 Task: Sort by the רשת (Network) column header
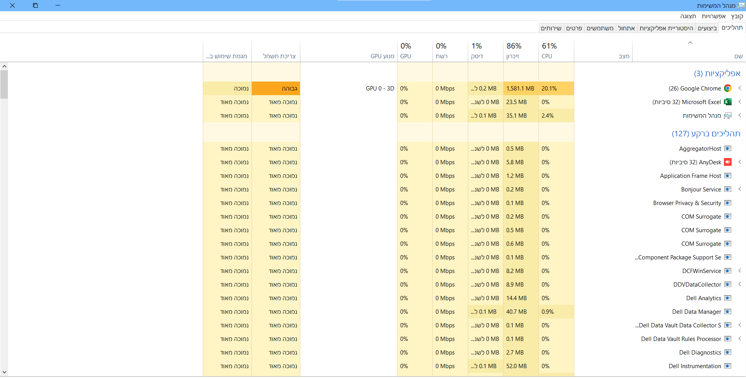click(x=450, y=51)
